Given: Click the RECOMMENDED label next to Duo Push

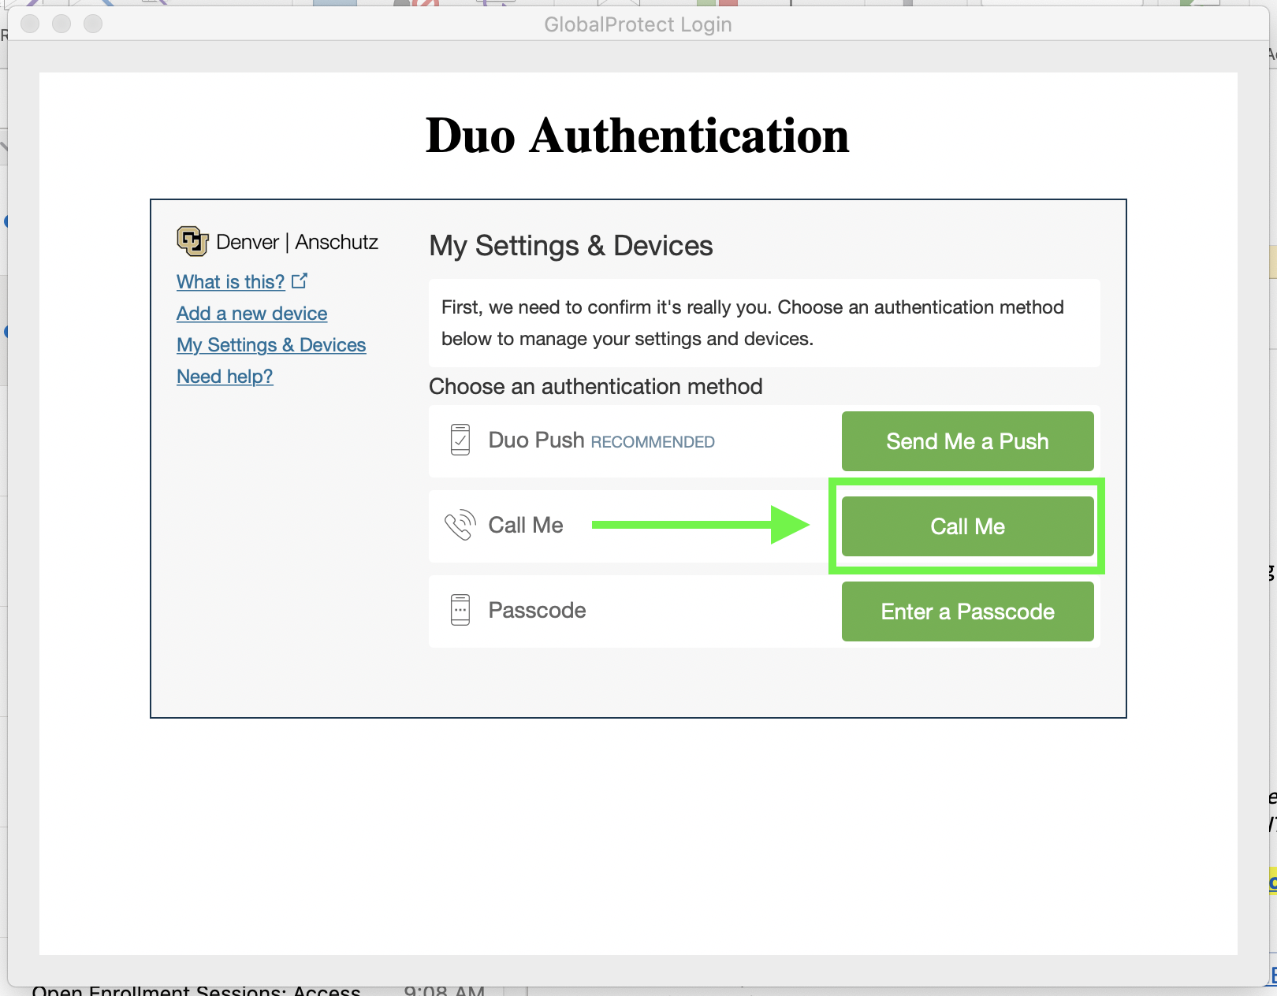Looking at the screenshot, I should coord(652,442).
